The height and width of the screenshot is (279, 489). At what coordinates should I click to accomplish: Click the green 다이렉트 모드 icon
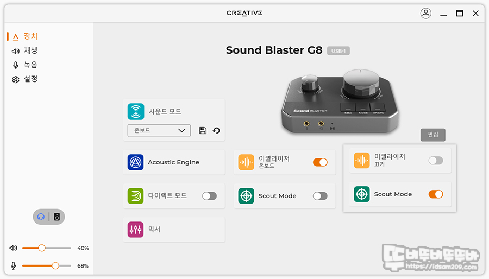[136, 196]
